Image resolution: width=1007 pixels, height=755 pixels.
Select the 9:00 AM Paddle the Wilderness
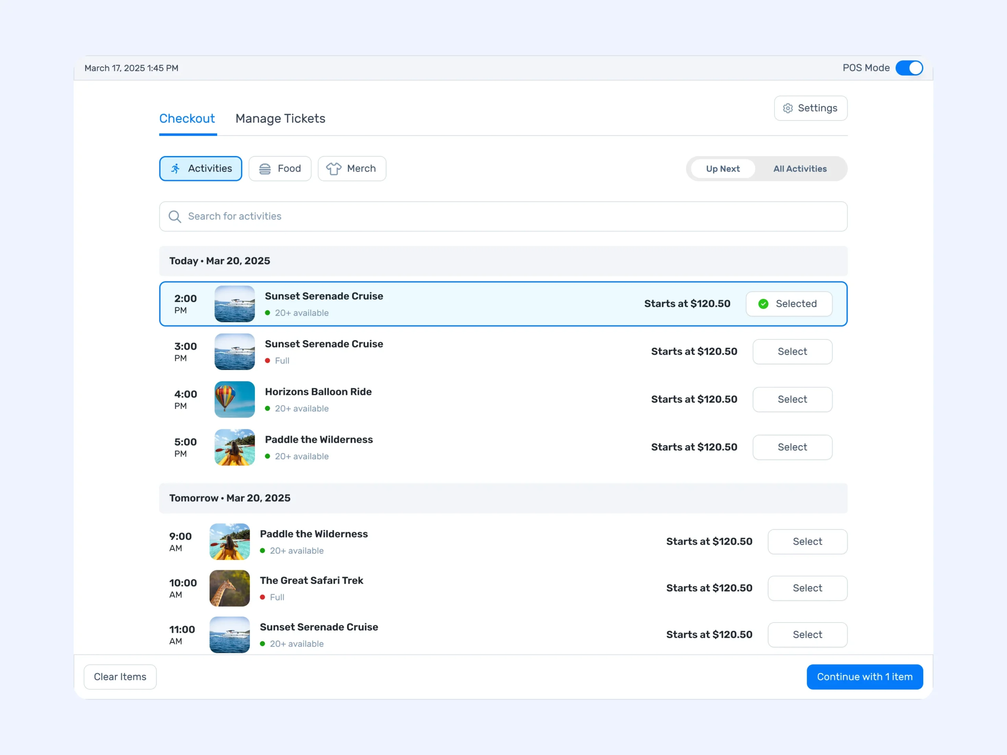807,541
